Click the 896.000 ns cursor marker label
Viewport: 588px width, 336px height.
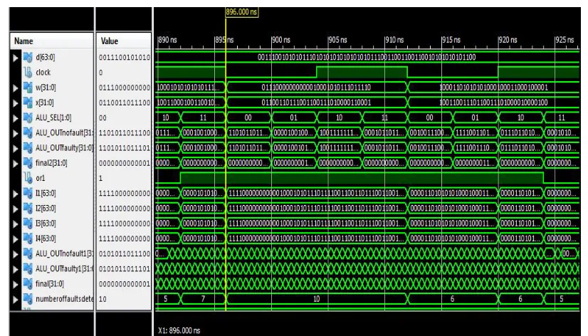tap(241, 12)
